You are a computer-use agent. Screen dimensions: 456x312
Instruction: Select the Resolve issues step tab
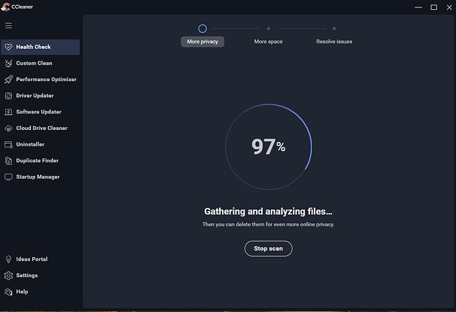click(x=334, y=42)
